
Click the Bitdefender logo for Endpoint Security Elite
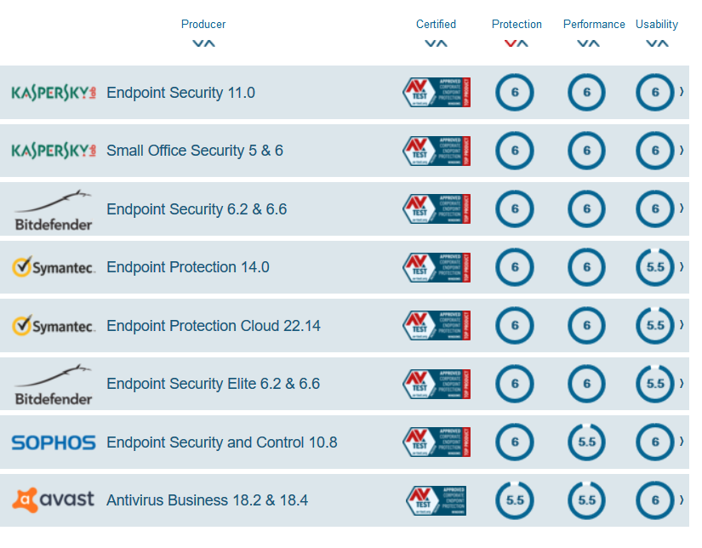(x=53, y=385)
